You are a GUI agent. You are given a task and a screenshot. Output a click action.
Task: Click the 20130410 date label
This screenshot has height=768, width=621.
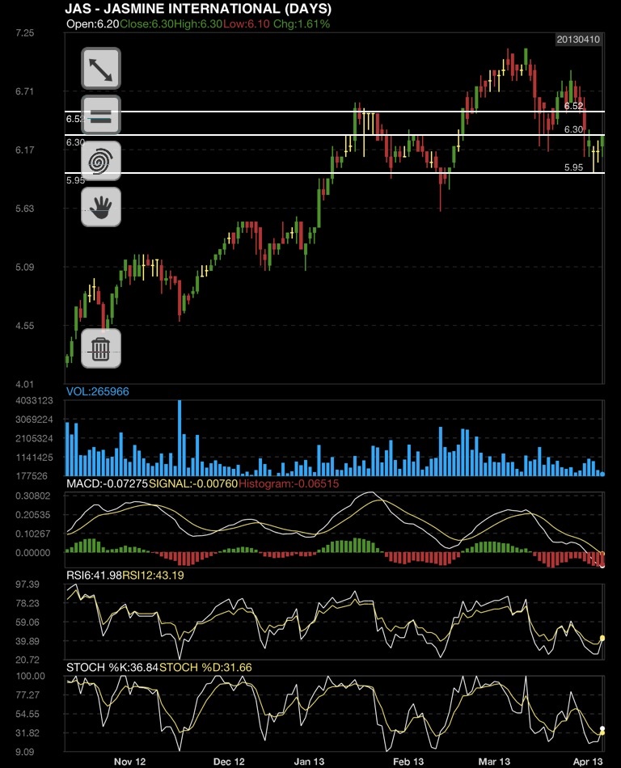point(578,40)
